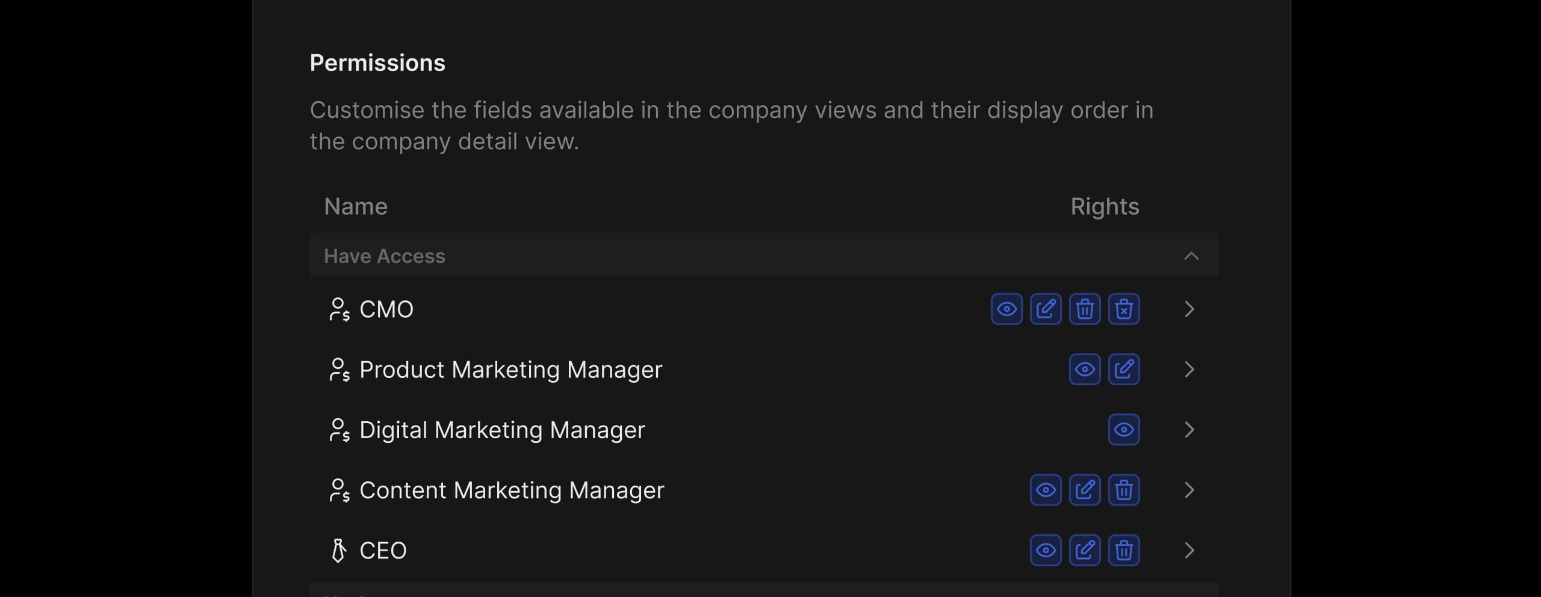This screenshot has height=597, width=1541.
Task: Click the CMO destroy trash-x icon
Action: tap(1124, 309)
